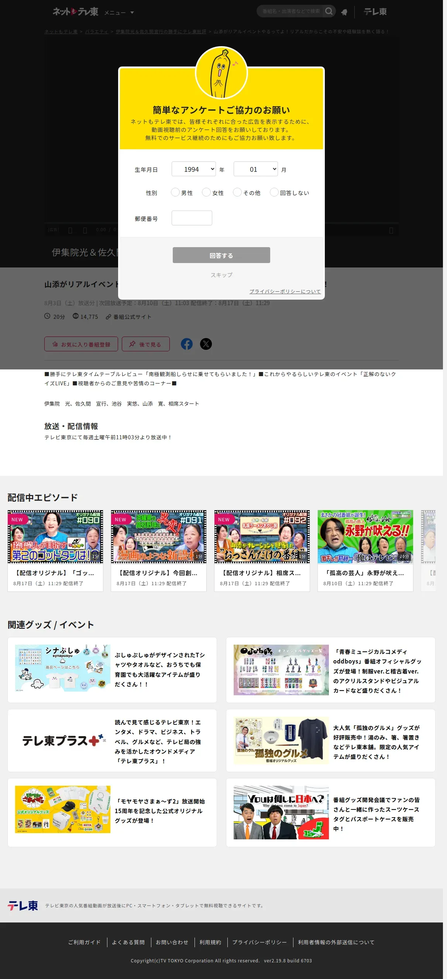This screenshot has width=447, height=979.
Task: Open the 番組公式サイト link
Action: [x=128, y=317]
